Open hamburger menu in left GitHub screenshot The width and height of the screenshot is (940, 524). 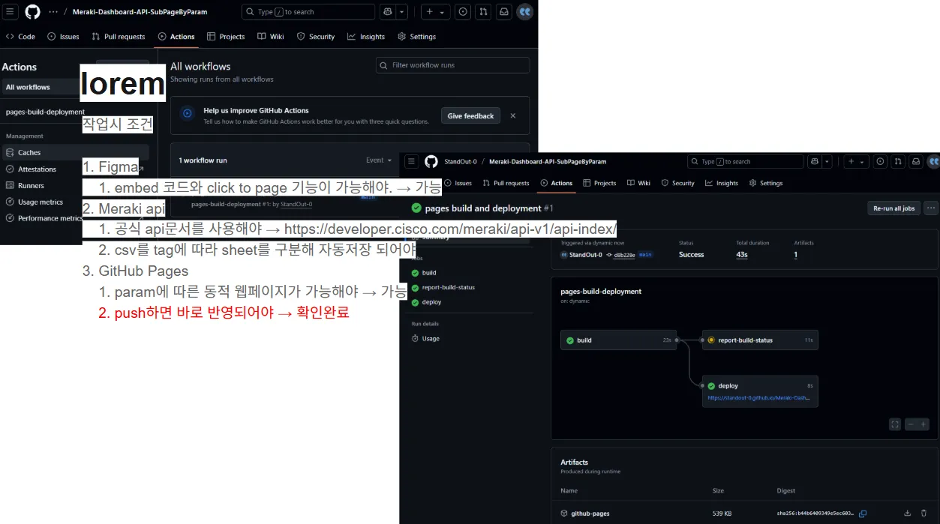11,12
